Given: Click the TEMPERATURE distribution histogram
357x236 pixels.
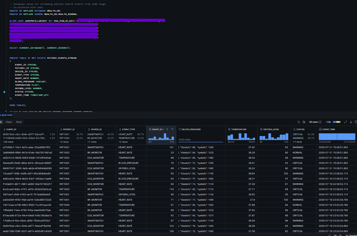Looking at the screenshot, I should click(241, 137).
